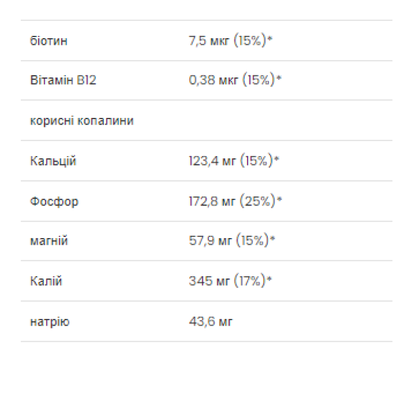The height and width of the screenshot is (393, 393).
Task: Select the 123,4 мг calcium amount
Action: pyautogui.click(x=212, y=161)
